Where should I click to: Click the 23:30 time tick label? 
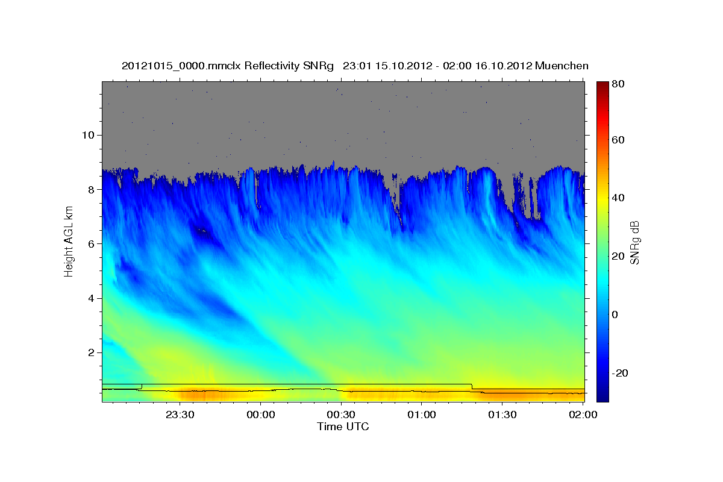(x=180, y=415)
